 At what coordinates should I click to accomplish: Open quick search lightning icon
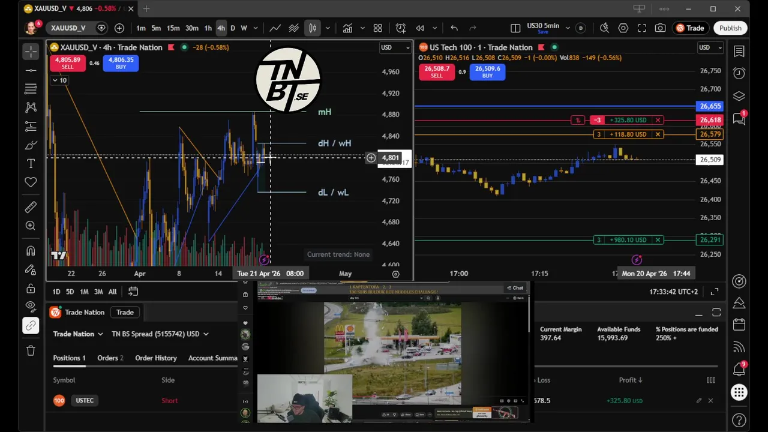pyautogui.click(x=605, y=28)
